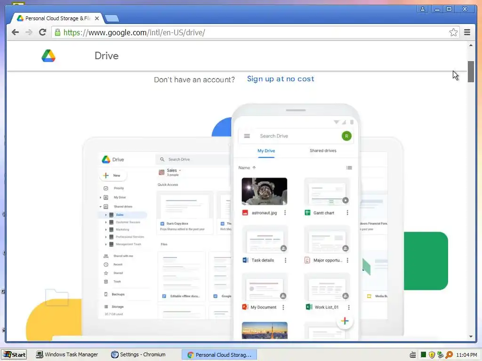Click the yellow security shield tray icon
Viewport: 482px width, 361px height.
[x=432, y=355]
